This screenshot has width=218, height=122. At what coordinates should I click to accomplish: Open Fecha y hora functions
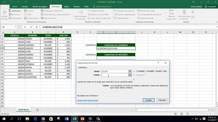[x=32, y=18]
